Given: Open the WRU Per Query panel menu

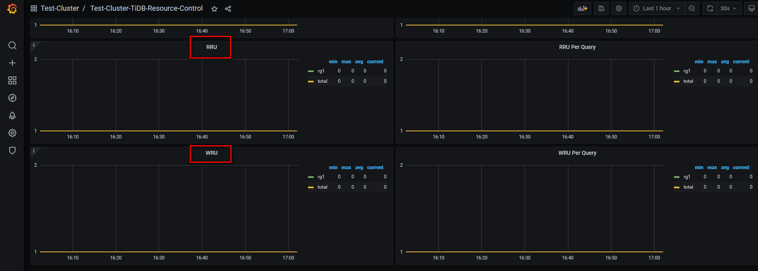Looking at the screenshot, I should coord(577,153).
